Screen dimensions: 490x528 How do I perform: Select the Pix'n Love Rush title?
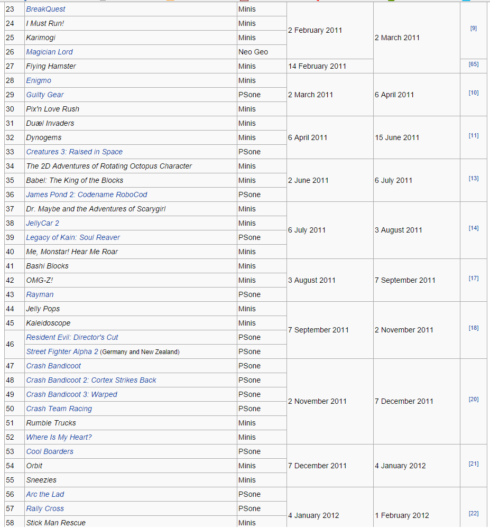(x=52, y=109)
